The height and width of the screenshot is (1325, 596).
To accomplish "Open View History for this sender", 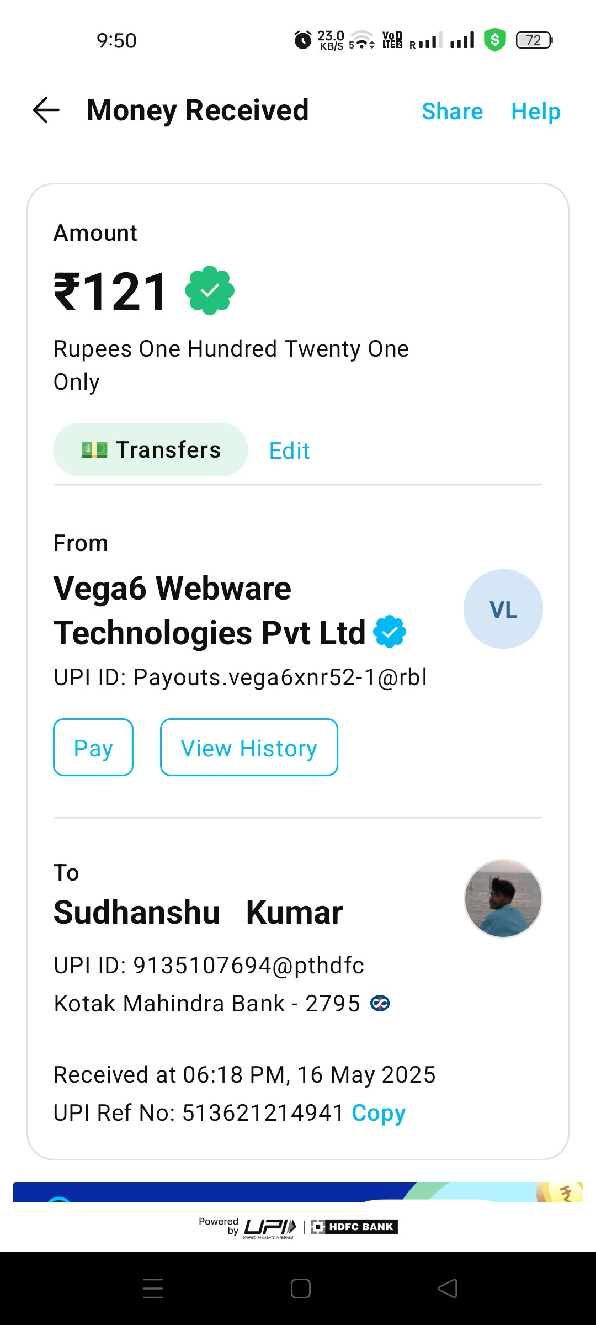I will point(249,747).
